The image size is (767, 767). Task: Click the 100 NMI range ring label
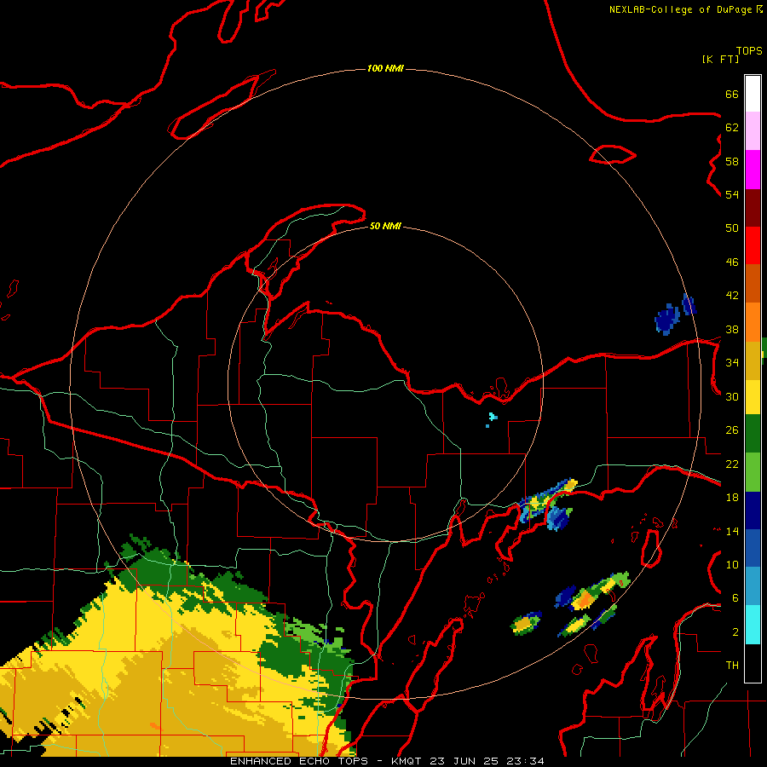385,68
